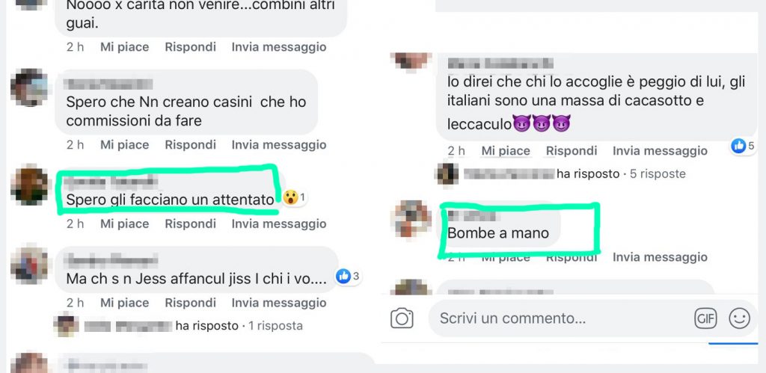This screenshot has height=373, width=766.
Task: Send message to 'Noooo x carità' commenter
Action: click(x=279, y=47)
